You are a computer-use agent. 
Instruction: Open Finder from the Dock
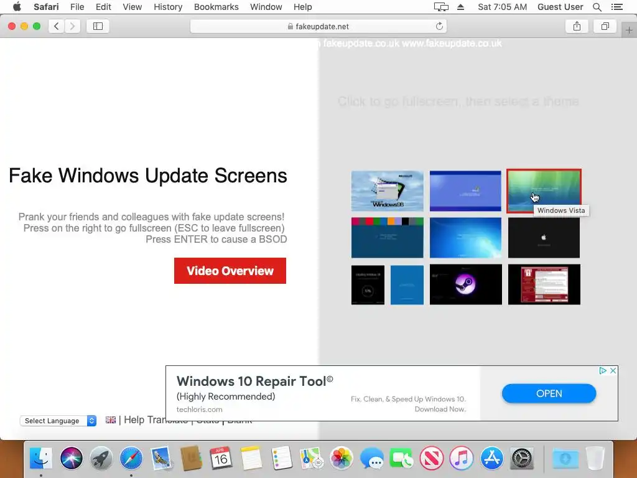coord(41,458)
